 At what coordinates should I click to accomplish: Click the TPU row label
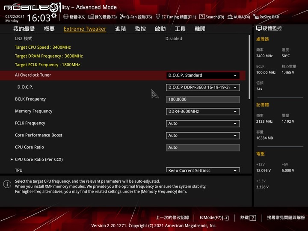coord(19,170)
